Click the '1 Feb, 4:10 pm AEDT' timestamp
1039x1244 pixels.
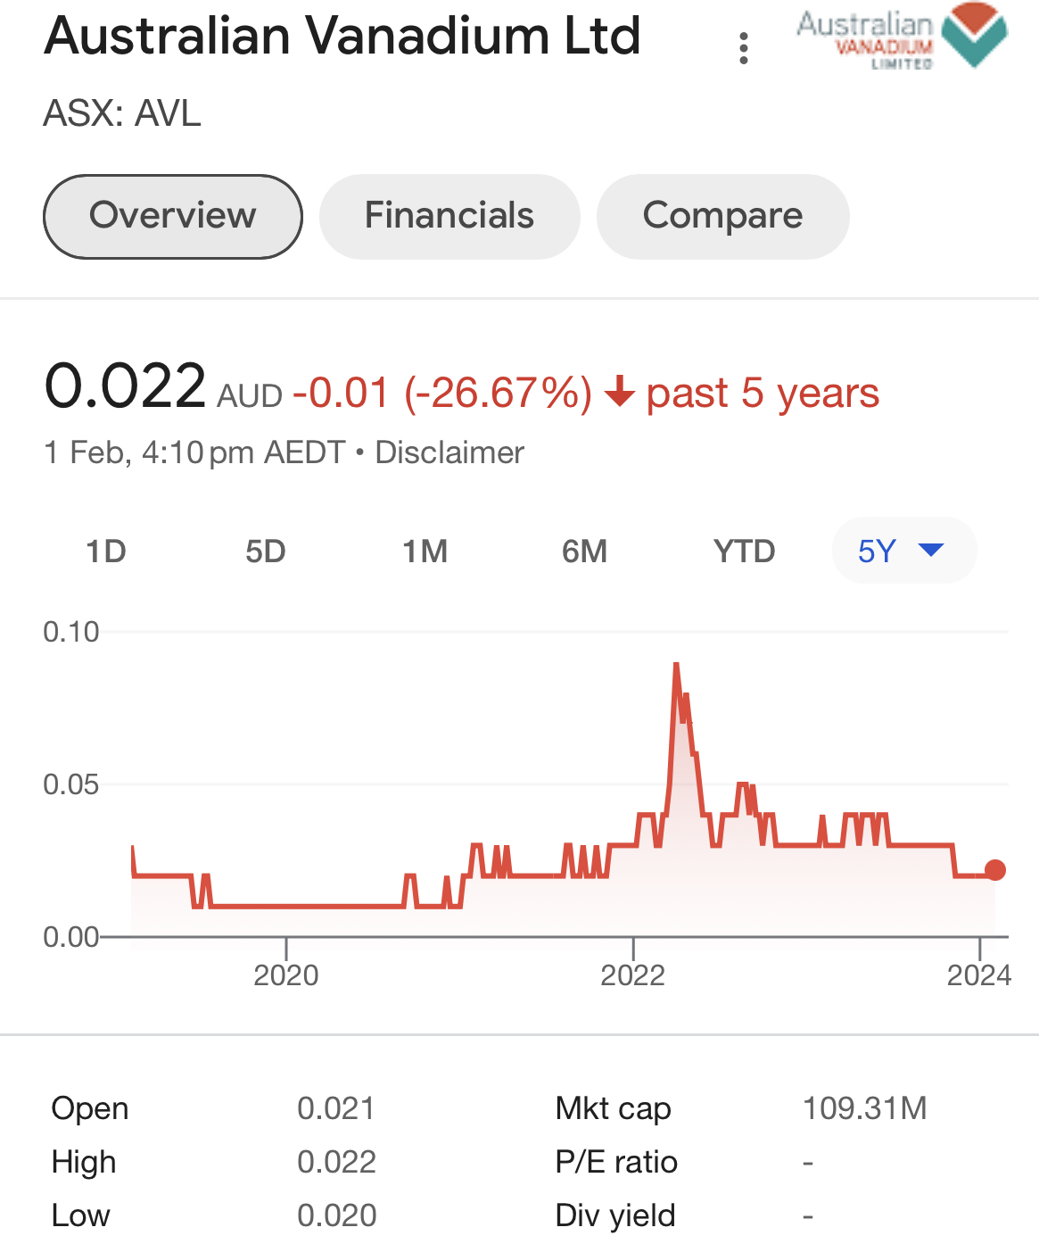[194, 452]
